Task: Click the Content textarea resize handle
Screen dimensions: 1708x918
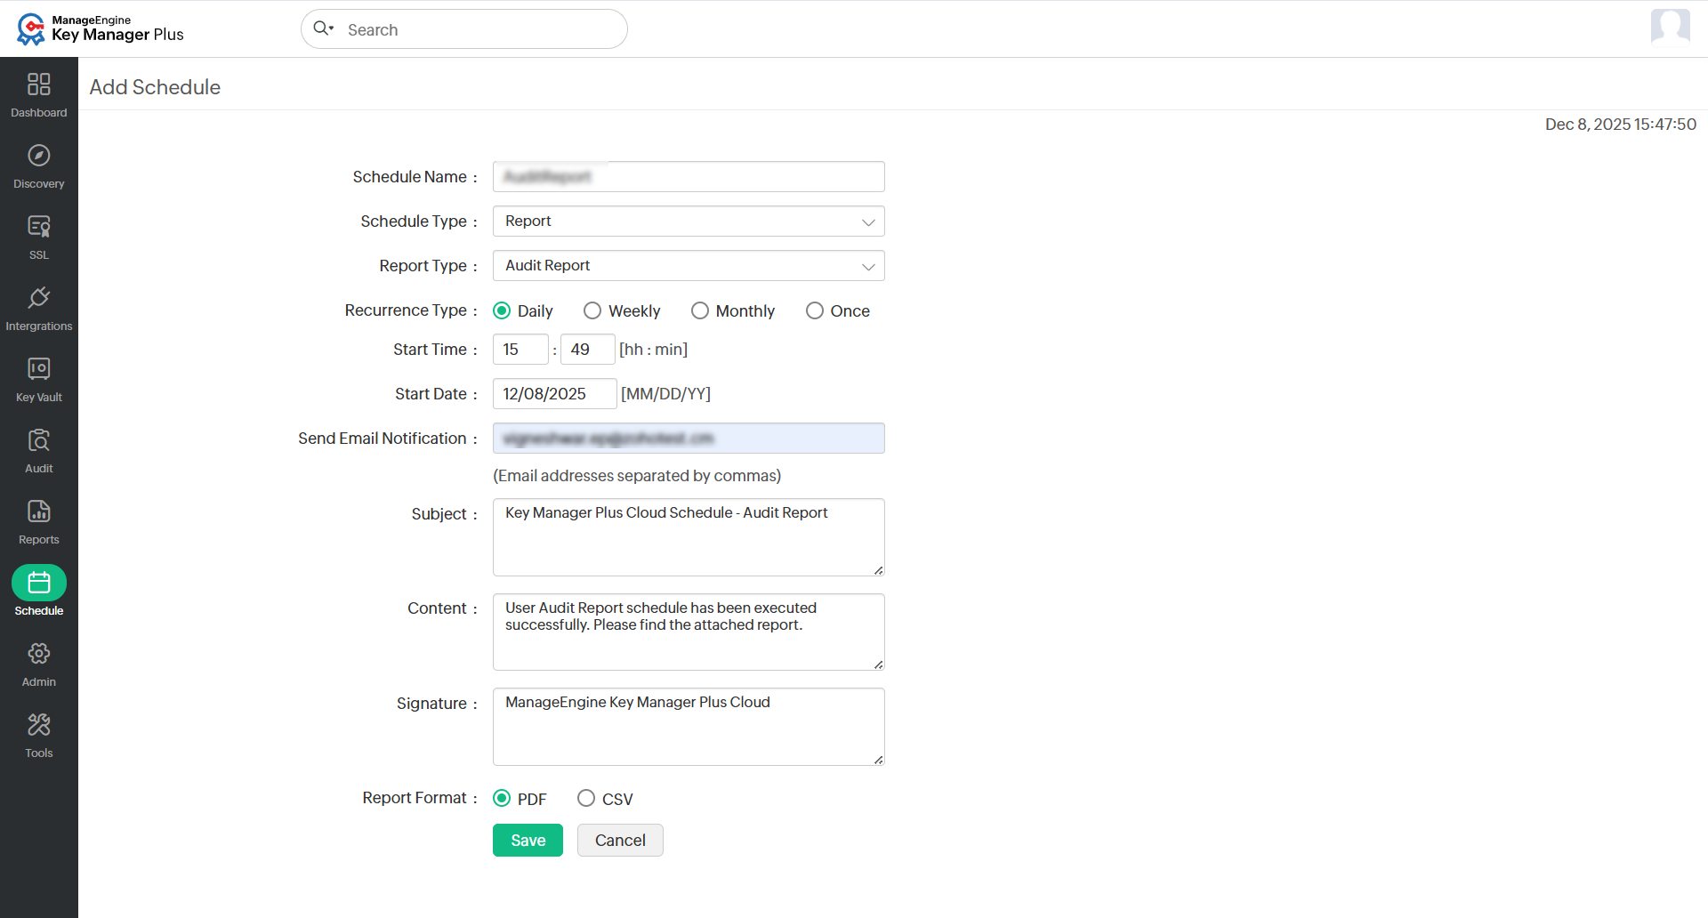Action: click(878, 664)
